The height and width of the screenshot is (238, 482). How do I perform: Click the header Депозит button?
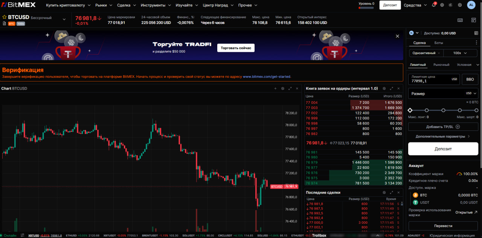tap(390, 5)
